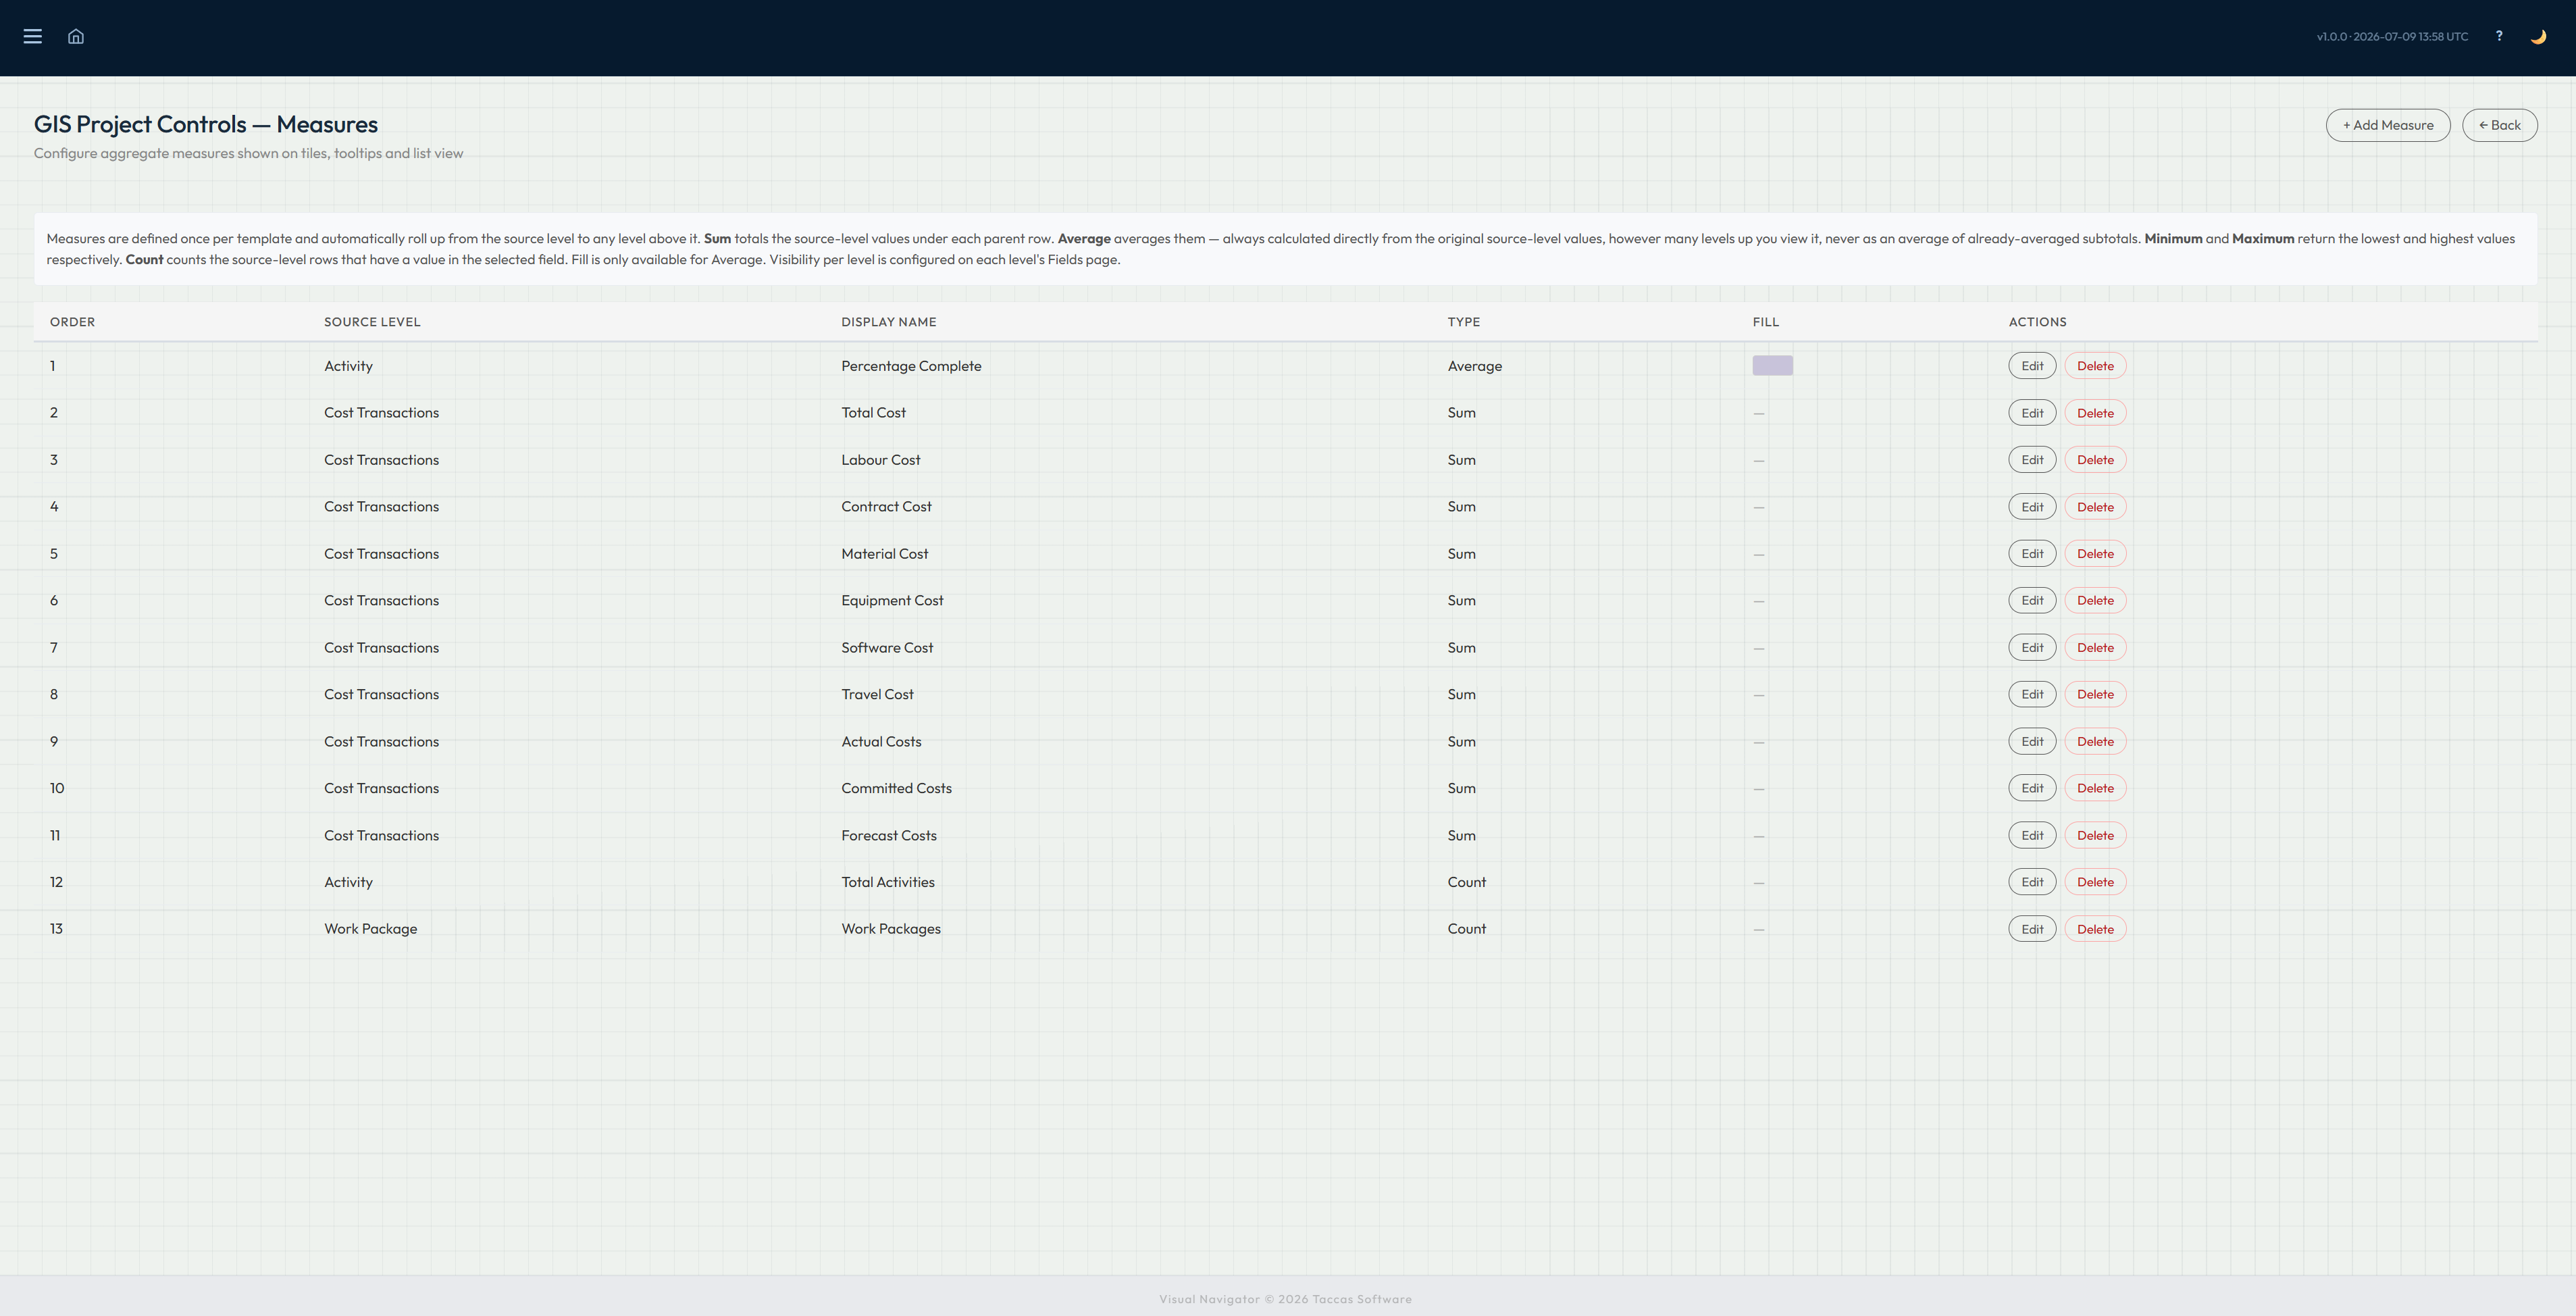Click the FILL column header
2576x1316 pixels.
click(x=1766, y=322)
